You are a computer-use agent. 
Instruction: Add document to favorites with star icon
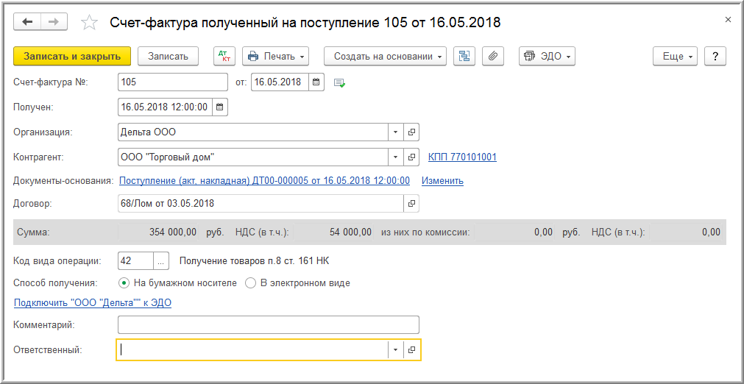pos(89,23)
